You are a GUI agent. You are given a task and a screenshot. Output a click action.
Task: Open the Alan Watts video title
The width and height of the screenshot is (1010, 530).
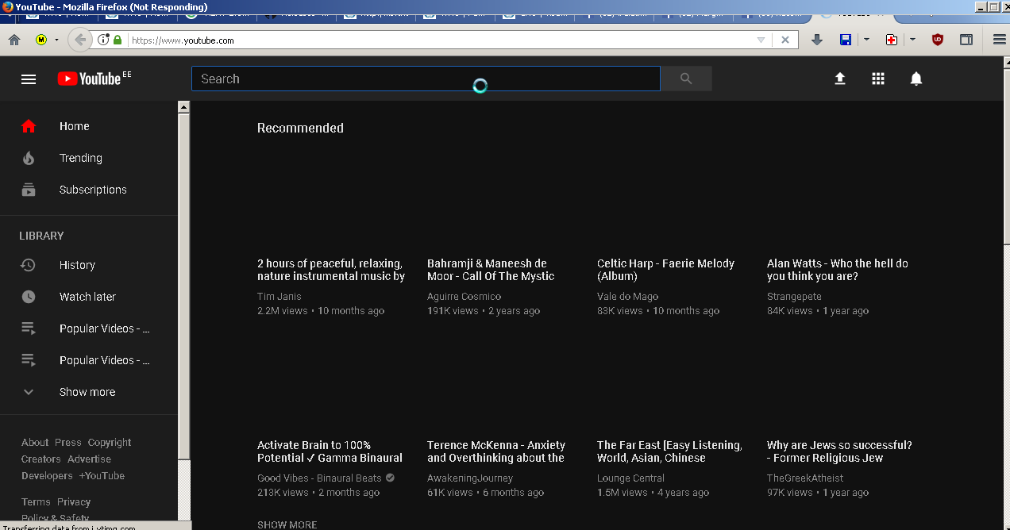(837, 270)
